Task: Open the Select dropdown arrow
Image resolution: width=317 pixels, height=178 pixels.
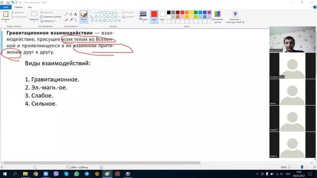Action: pyautogui.click(x=34, y=22)
